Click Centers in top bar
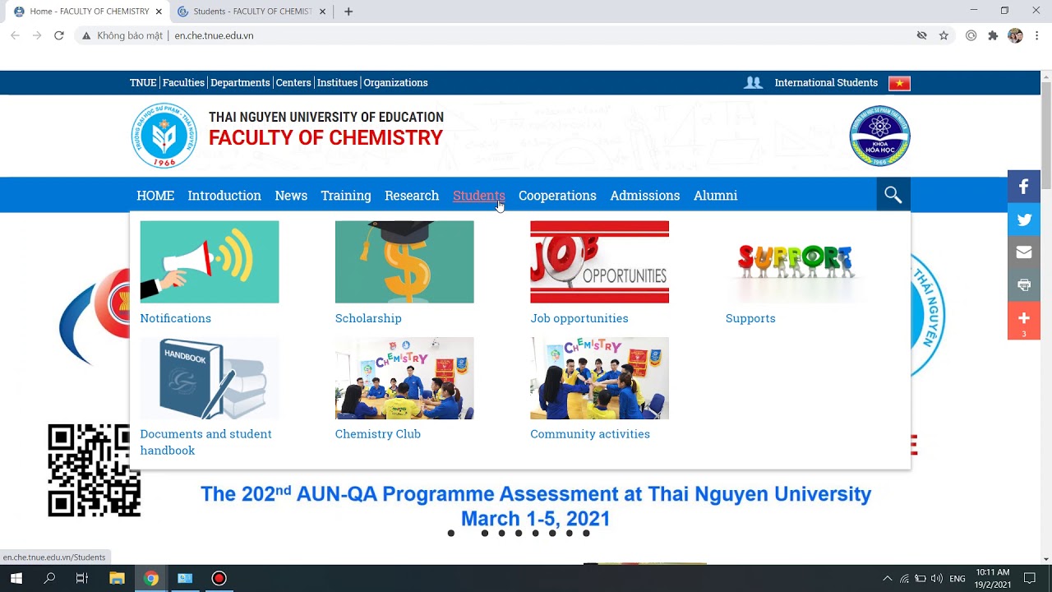The width and height of the screenshot is (1052, 592). pos(293,83)
